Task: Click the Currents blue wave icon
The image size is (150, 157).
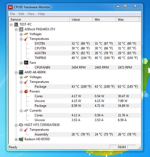Action: (26, 111)
